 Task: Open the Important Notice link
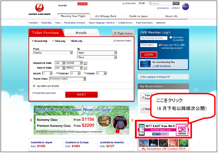click(x=122, y=41)
